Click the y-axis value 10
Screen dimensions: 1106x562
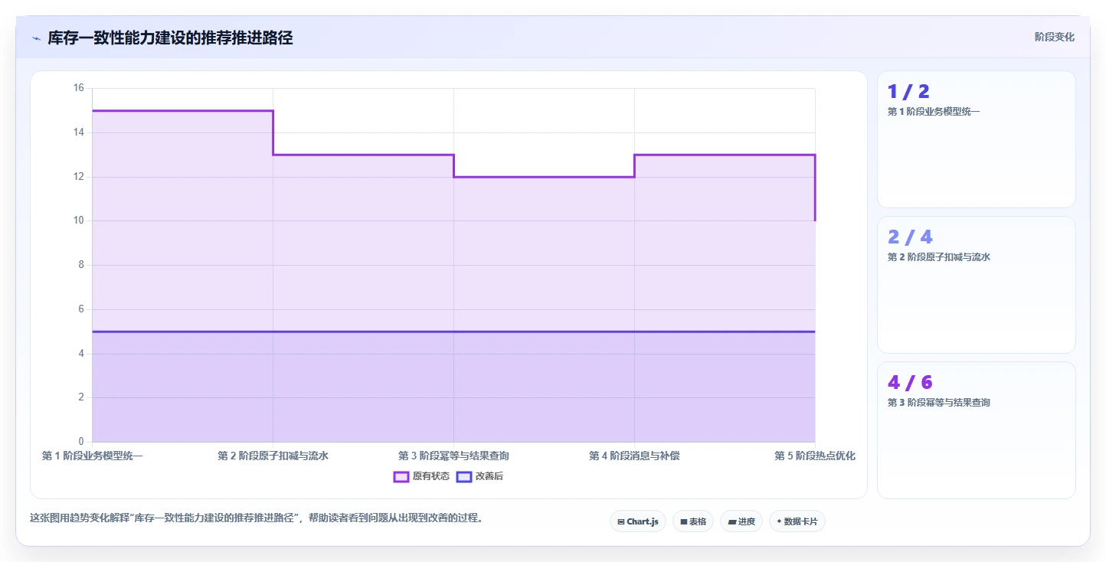point(78,221)
